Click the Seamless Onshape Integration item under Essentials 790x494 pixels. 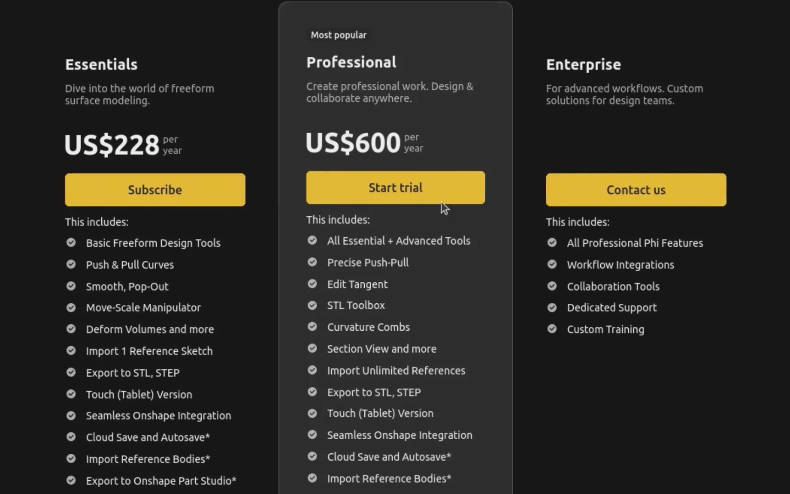click(x=159, y=416)
